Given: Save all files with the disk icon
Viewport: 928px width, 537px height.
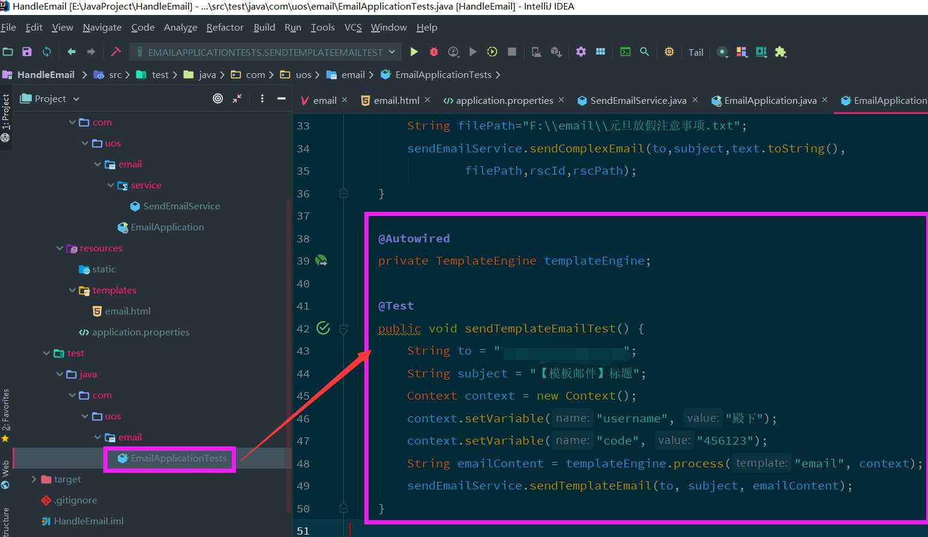Looking at the screenshot, I should coord(27,52).
